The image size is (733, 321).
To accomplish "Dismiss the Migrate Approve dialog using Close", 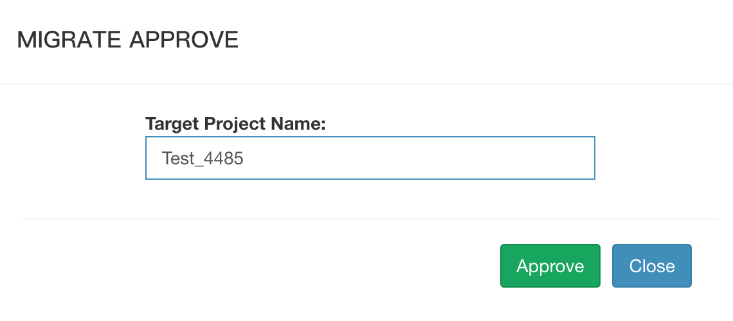I will 651,266.
